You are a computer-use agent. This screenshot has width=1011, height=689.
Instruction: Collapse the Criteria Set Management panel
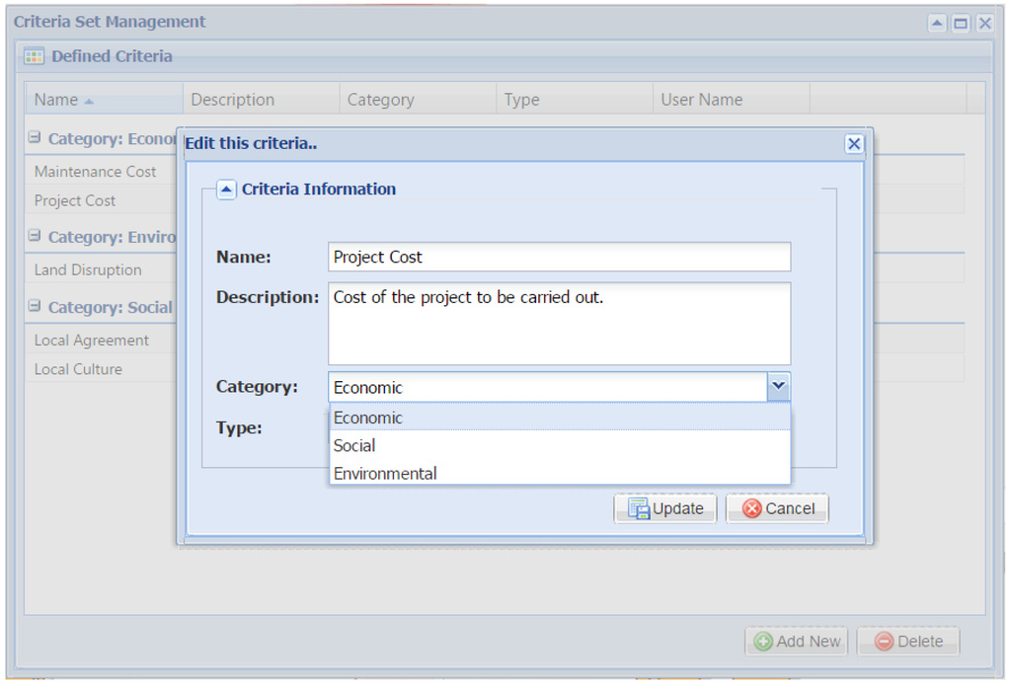click(937, 23)
